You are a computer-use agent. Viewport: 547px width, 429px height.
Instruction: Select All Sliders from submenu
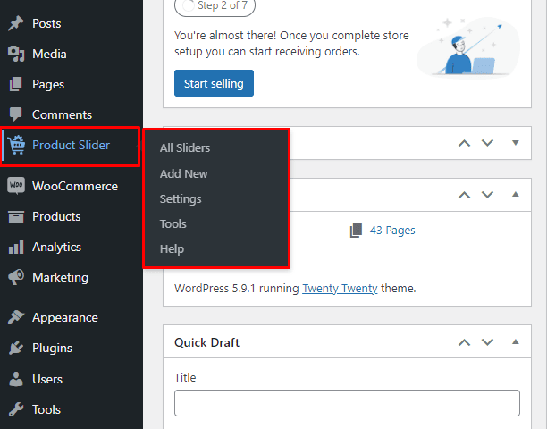[185, 148]
